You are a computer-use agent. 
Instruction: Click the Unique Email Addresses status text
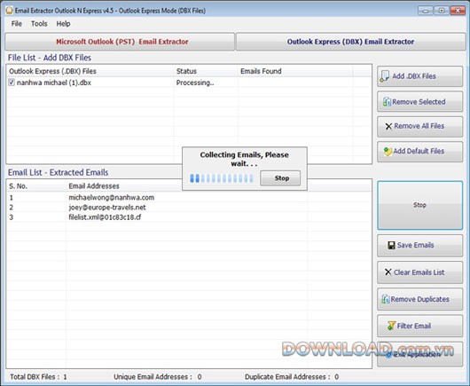tap(158, 377)
